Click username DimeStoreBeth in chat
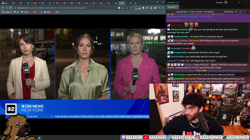This screenshot has width=250, height=140. (178, 56)
